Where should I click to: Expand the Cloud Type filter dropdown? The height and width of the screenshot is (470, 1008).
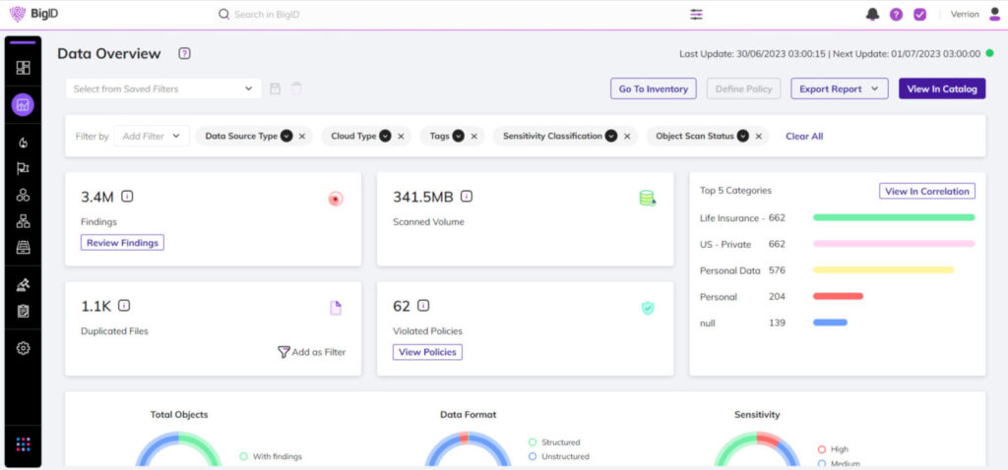[386, 137]
